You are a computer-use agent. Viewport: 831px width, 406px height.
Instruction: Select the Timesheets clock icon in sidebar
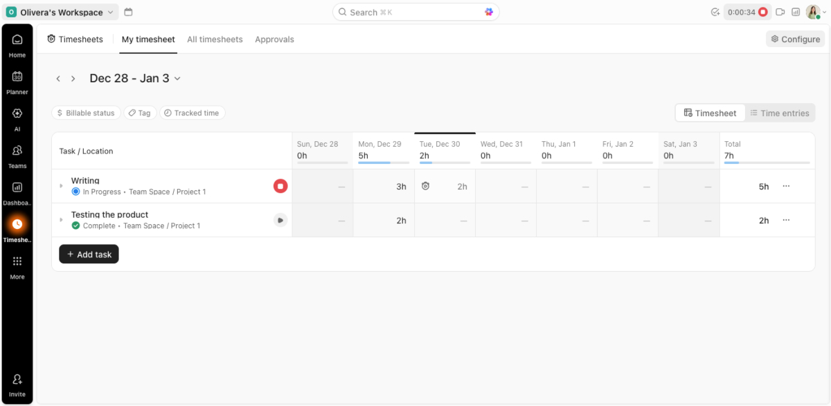click(17, 223)
